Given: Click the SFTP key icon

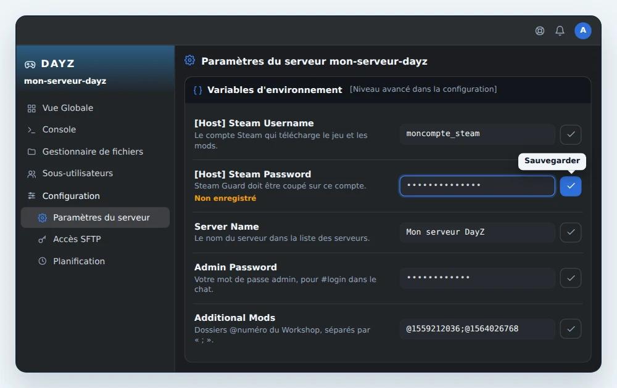Looking at the screenshot, I should (x=42, y=239).
